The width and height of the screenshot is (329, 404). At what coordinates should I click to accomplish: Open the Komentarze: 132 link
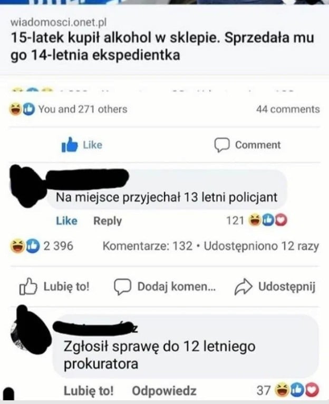(147, 246)
